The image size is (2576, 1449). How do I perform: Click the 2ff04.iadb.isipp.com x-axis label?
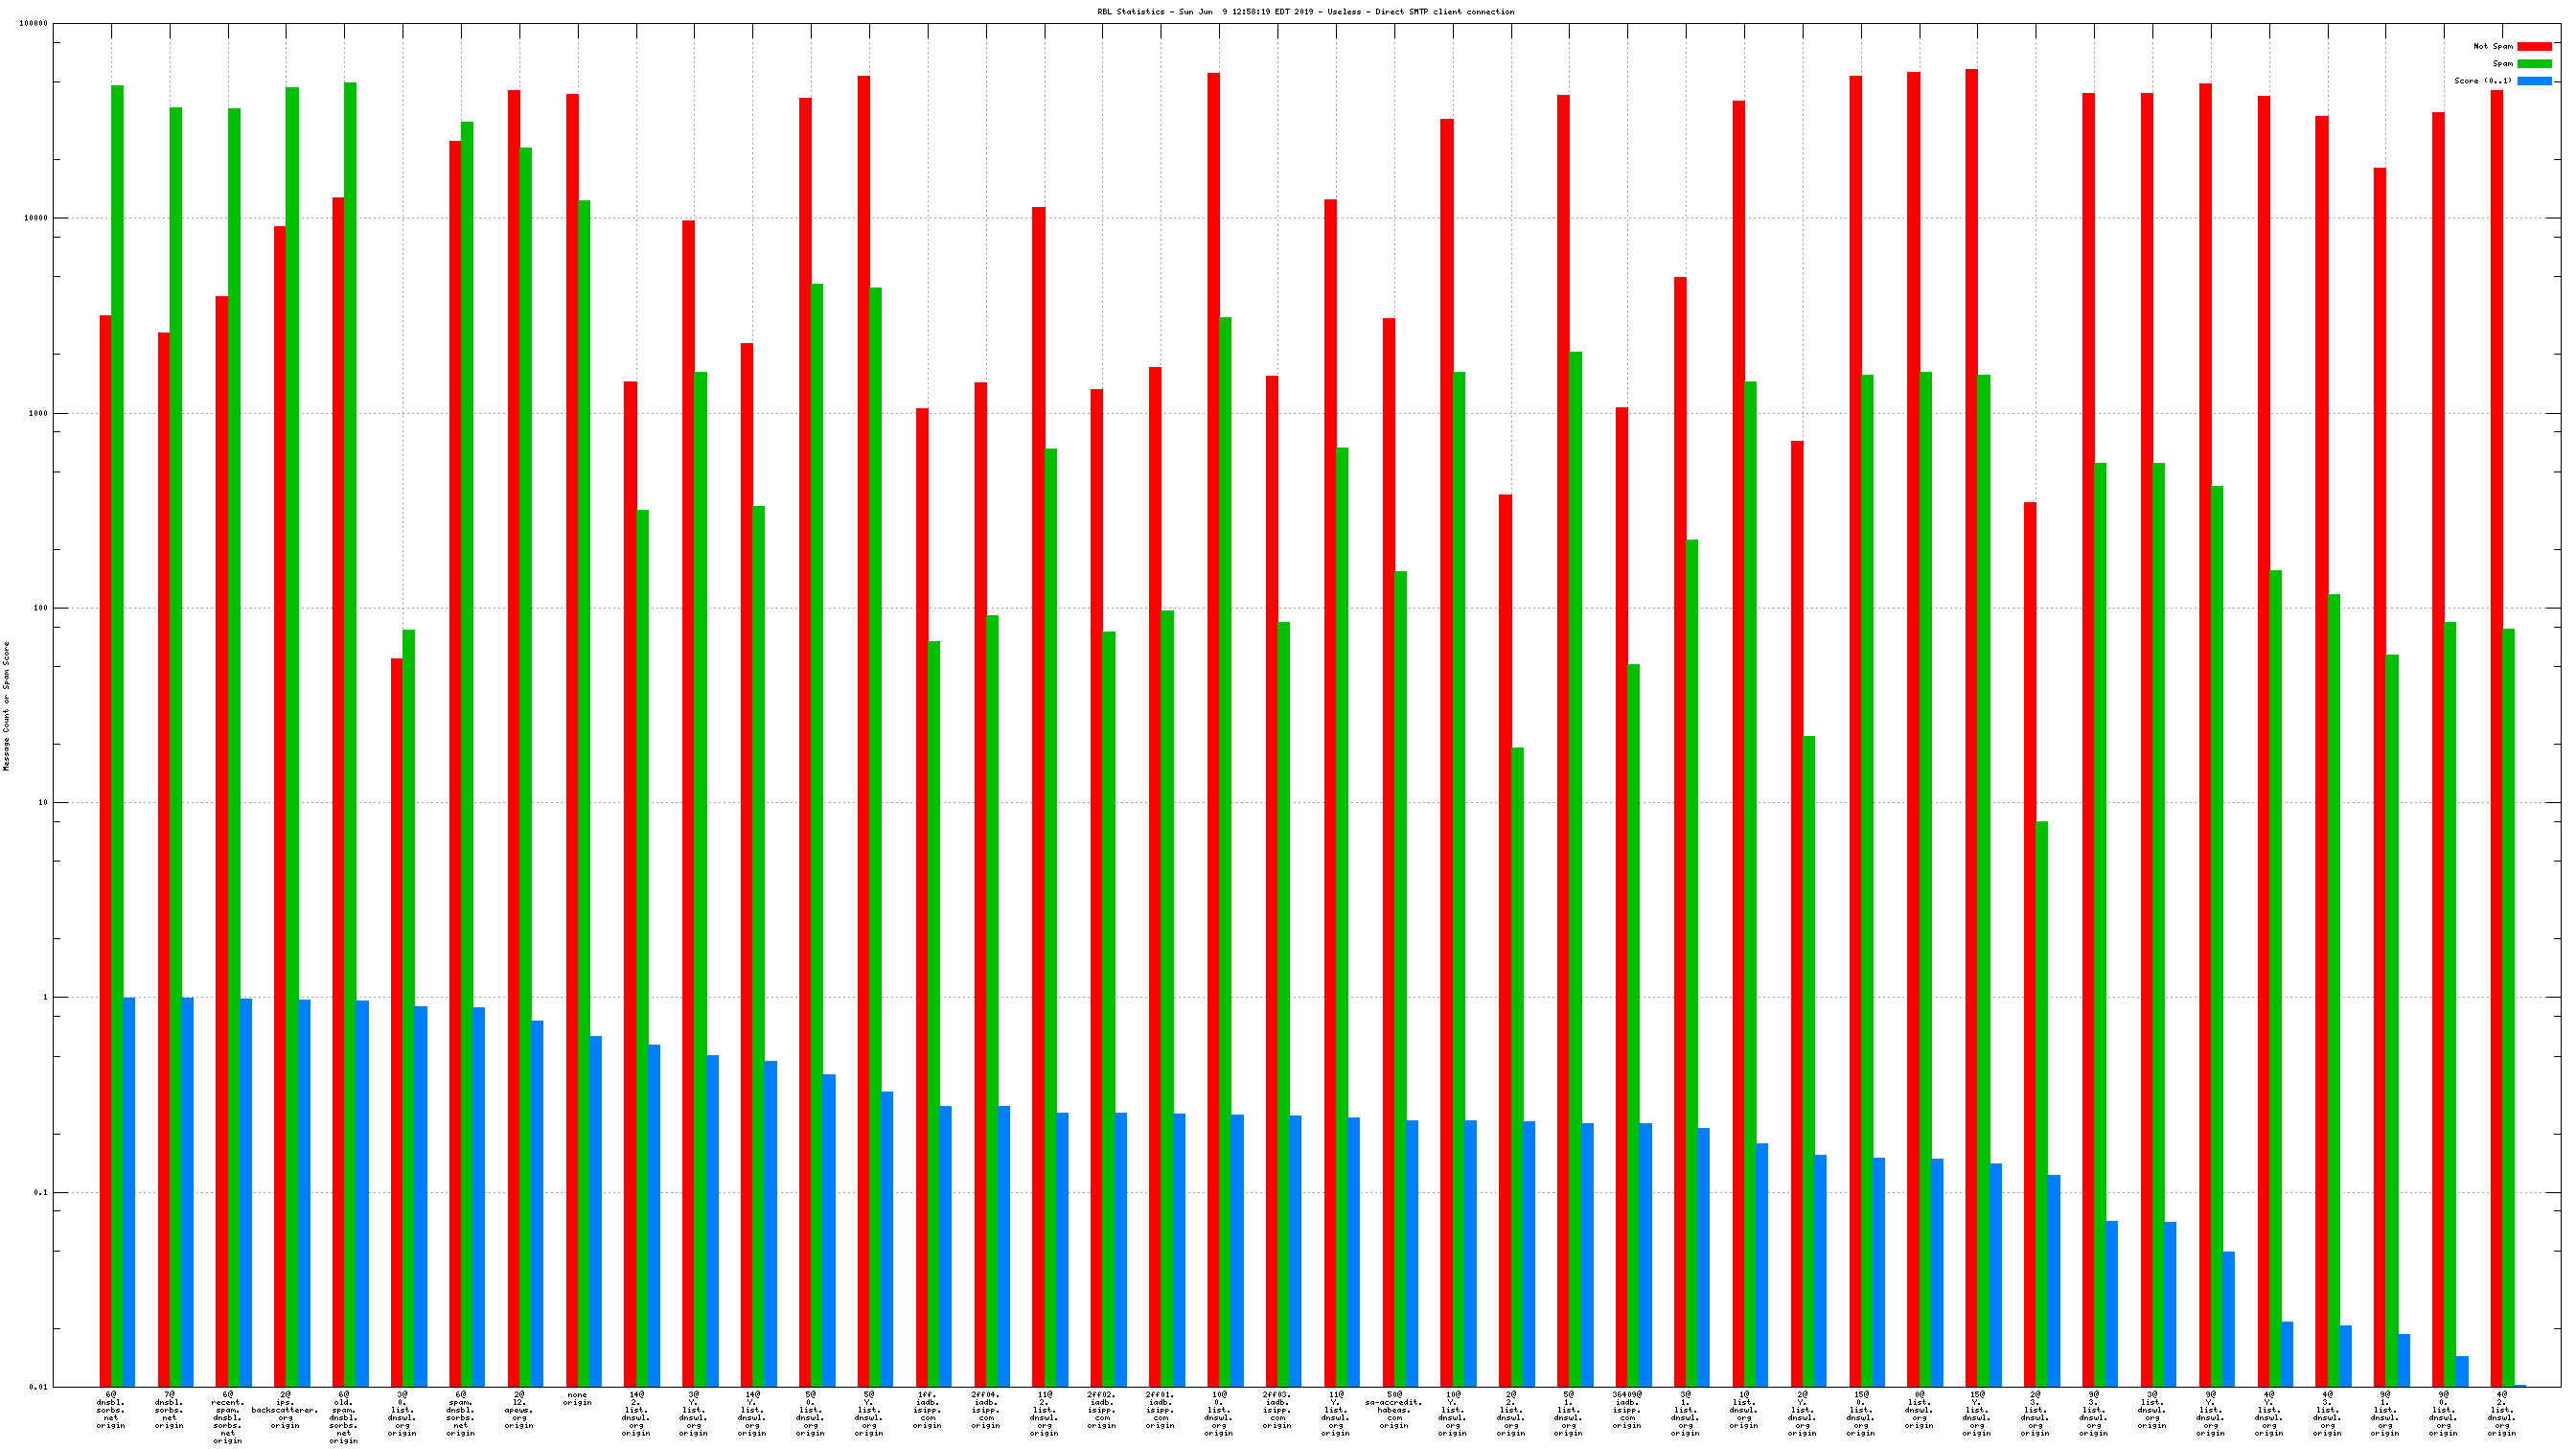985,1410
